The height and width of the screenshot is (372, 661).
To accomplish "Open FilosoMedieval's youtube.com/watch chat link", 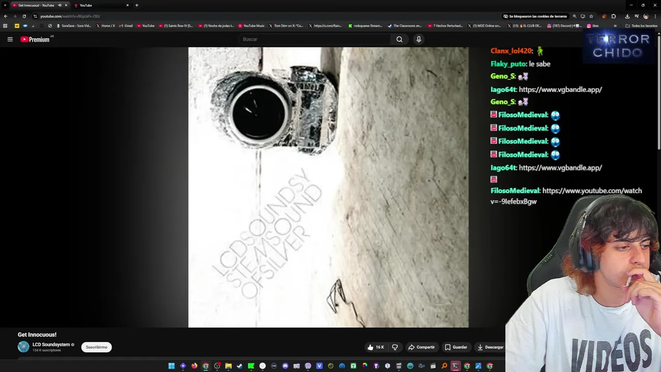I will pyautogui.click(x=566, y=196).
